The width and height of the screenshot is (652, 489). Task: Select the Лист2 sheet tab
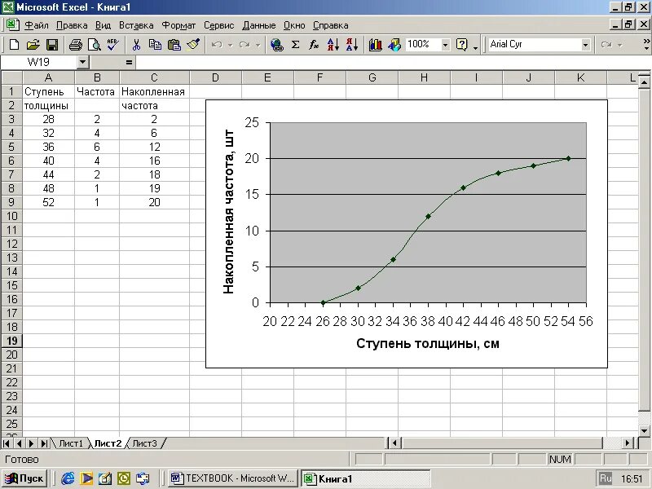(108, 443)
